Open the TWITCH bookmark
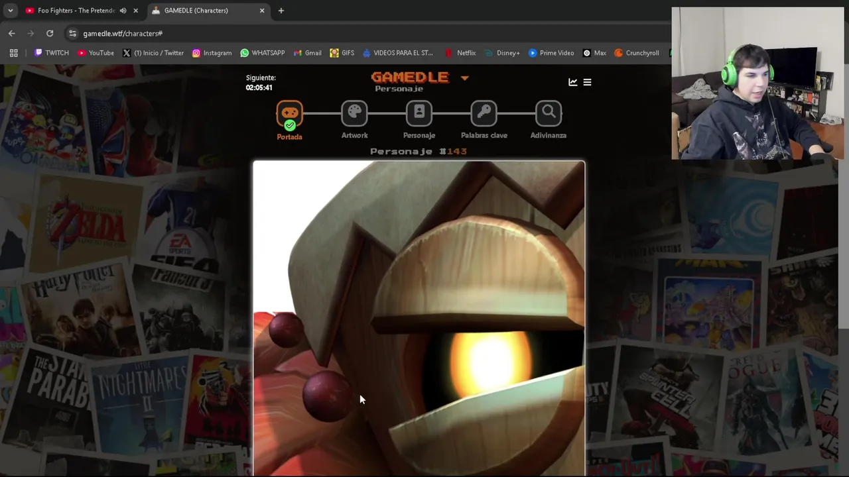The height and width of the screenshot is (477, 849). coord(51,53)
